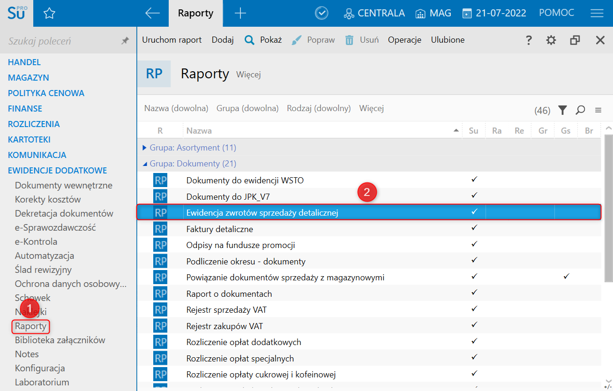
Task: Go back using the left arrow
Action: pos(152,13)
